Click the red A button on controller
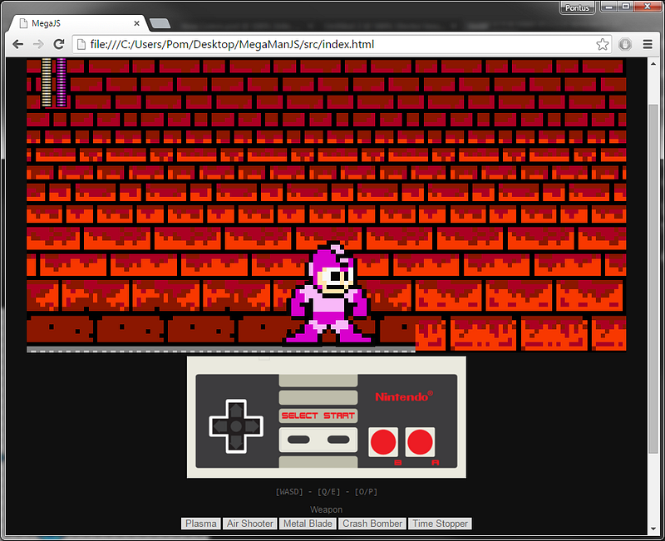Image resolution: width=665 pixels, height=541 pixels. [420, 442]
